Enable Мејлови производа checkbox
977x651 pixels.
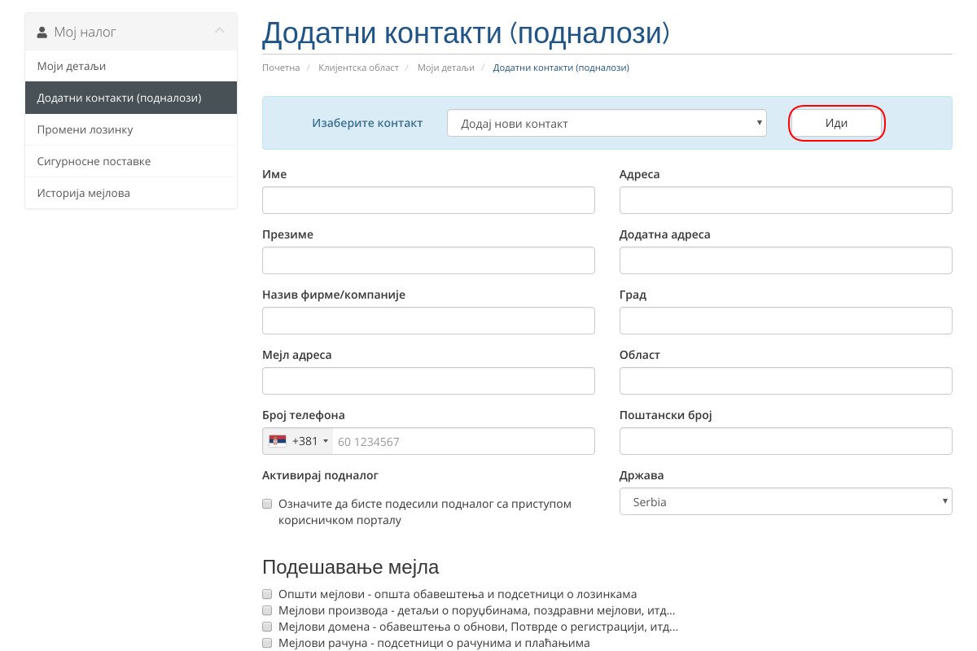coord(267,610)
